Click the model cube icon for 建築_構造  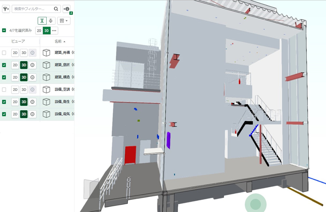point(47,77)
